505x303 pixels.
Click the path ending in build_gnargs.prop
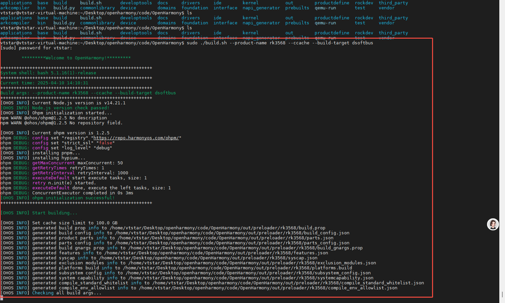tap(246, 248)
